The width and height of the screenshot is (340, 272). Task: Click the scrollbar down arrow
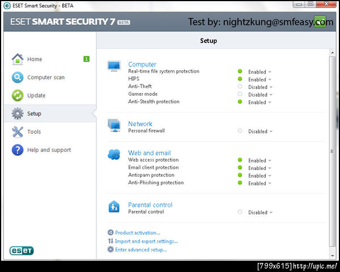click(333, 256)
